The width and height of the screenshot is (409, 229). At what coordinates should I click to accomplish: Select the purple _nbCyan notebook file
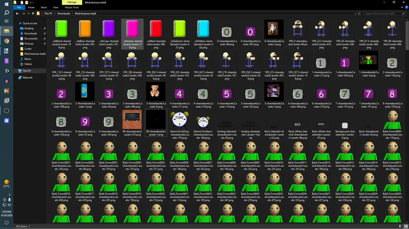[x=109, y=34]
